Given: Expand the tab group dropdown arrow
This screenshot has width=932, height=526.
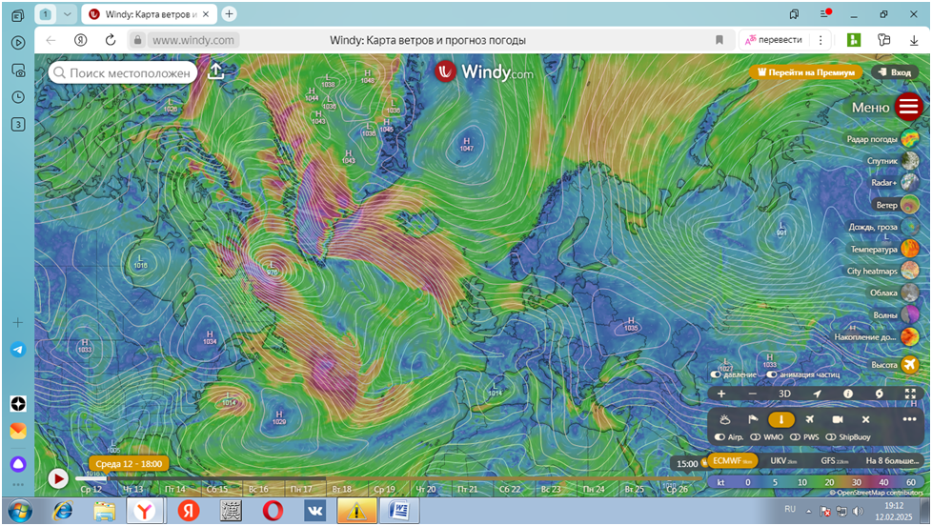Looking at the screenshot, I should (x=67, y=14).
